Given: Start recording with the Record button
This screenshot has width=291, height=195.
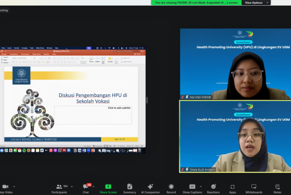Looking at the screenshot, I should [x=171, y=189].
